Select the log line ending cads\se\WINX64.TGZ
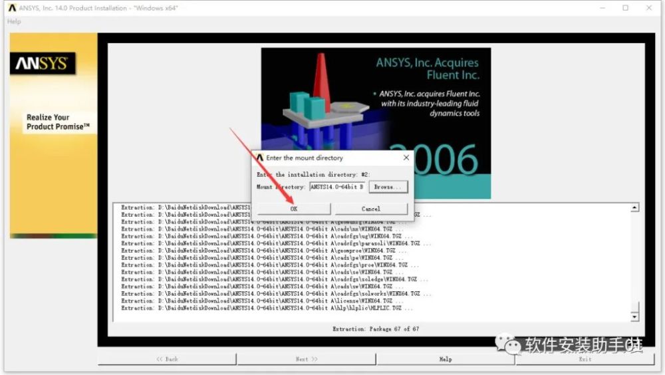This screenshot has height=375, width=665. click(262, 273)
